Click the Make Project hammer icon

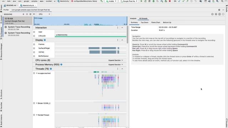click(102, 1)
